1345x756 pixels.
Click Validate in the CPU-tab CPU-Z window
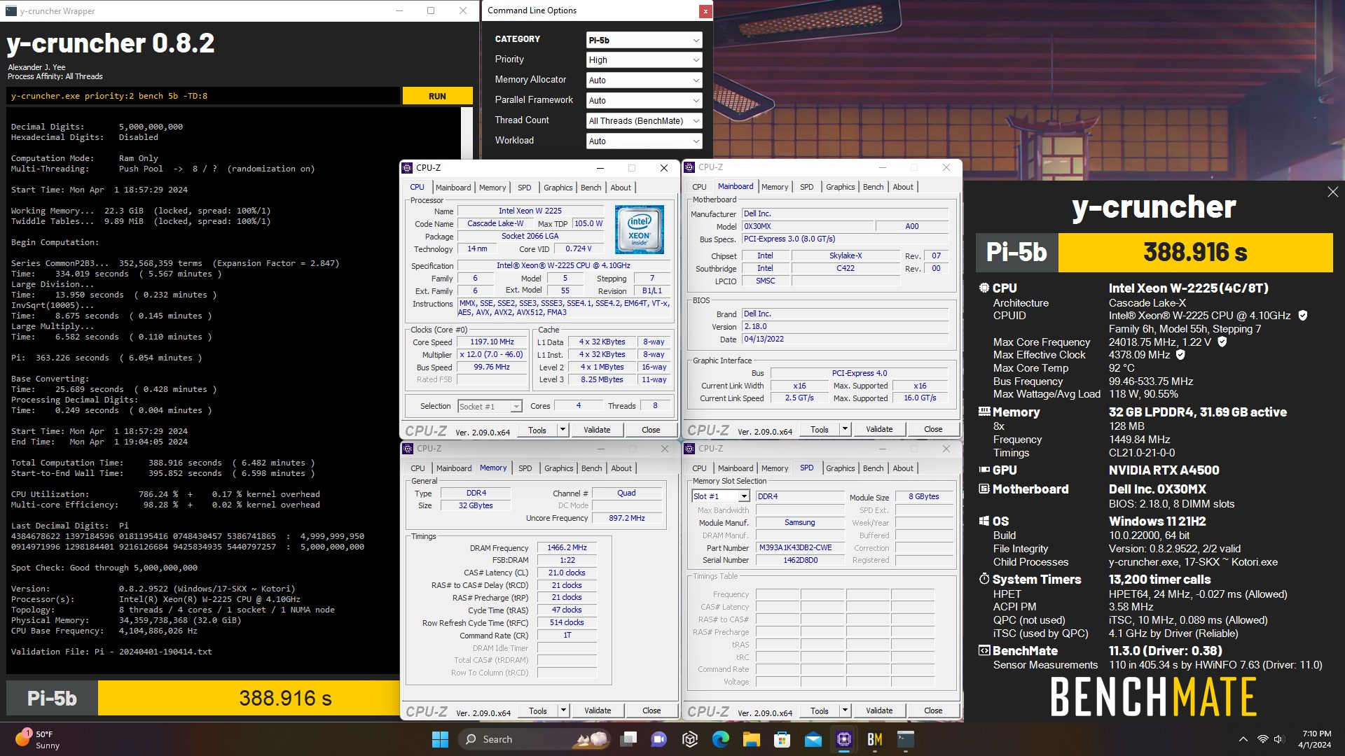click(x=597, y=430)
